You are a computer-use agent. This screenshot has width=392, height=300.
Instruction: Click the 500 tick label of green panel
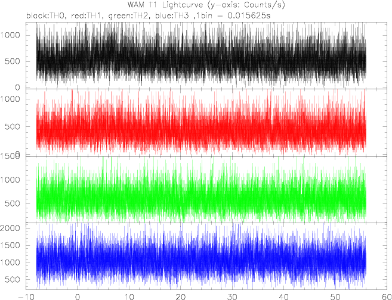tap(13, 203)
